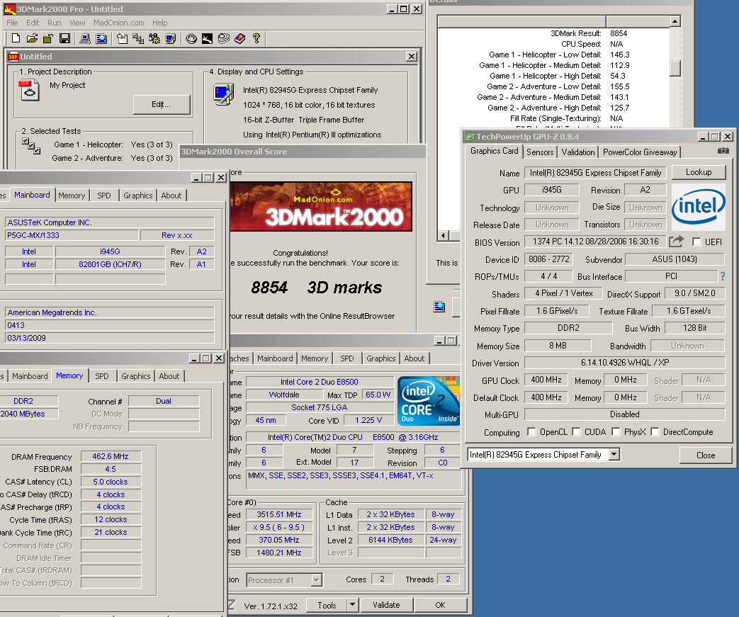The width and height of the screenshot is (739, 617).
Task: Open the MadOnion.com menu
Action: coord(119,23)
